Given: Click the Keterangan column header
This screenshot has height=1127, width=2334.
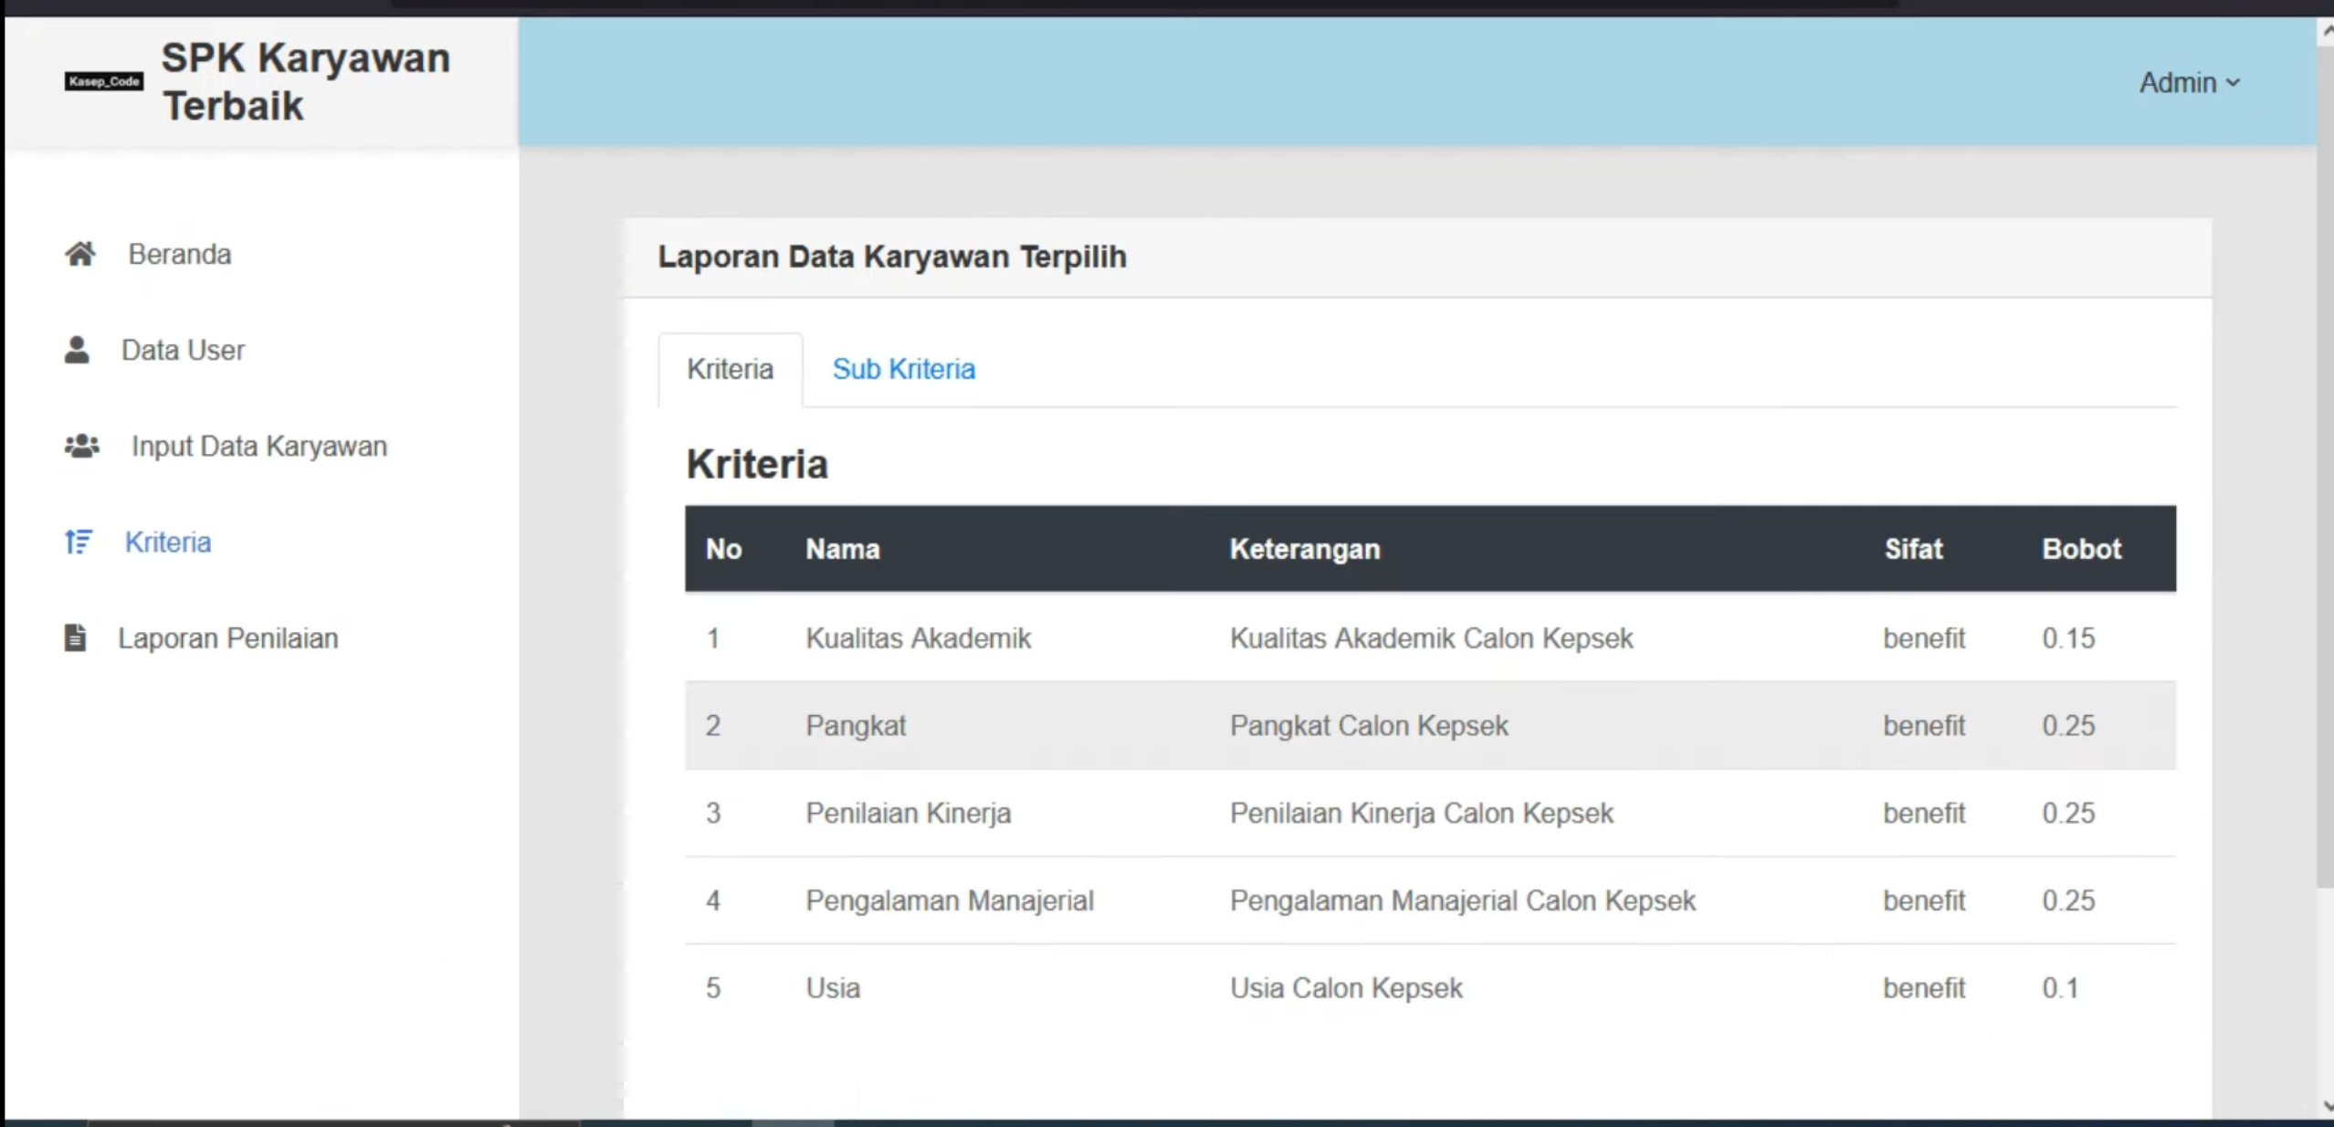Looking at the screenshot, I should point(1304,549).
